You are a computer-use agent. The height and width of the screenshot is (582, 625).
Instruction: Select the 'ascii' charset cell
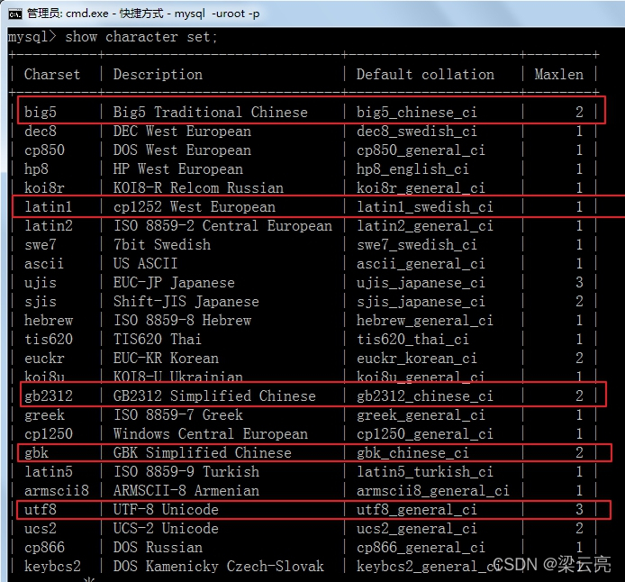(x=44, y=264)
